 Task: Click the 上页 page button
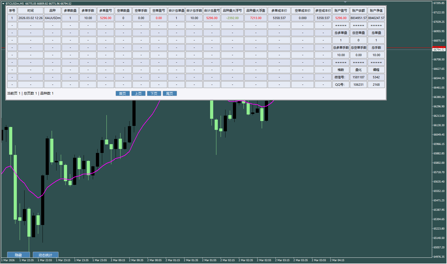138,93
